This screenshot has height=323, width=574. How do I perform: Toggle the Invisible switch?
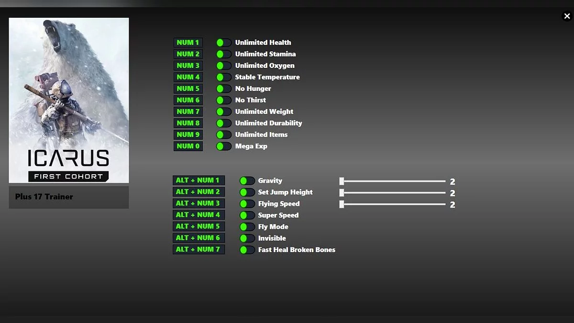pos(247,238)
